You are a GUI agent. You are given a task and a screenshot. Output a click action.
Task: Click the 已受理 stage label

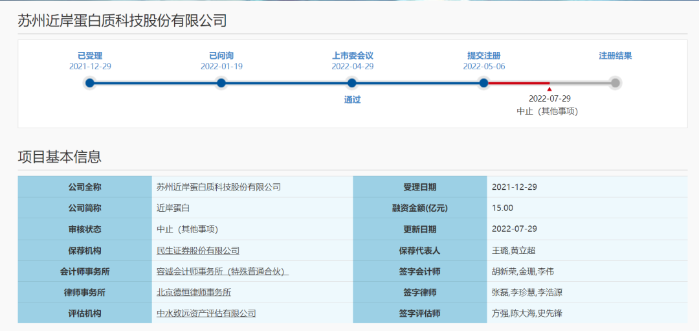pos(90,56)
